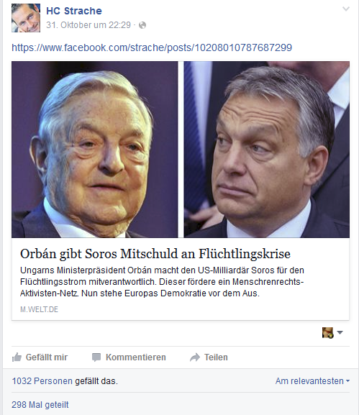This screenshot has width=359, height=415.
Task: Open the Am relevantesten sort dropdown
Action: [312, 381]
